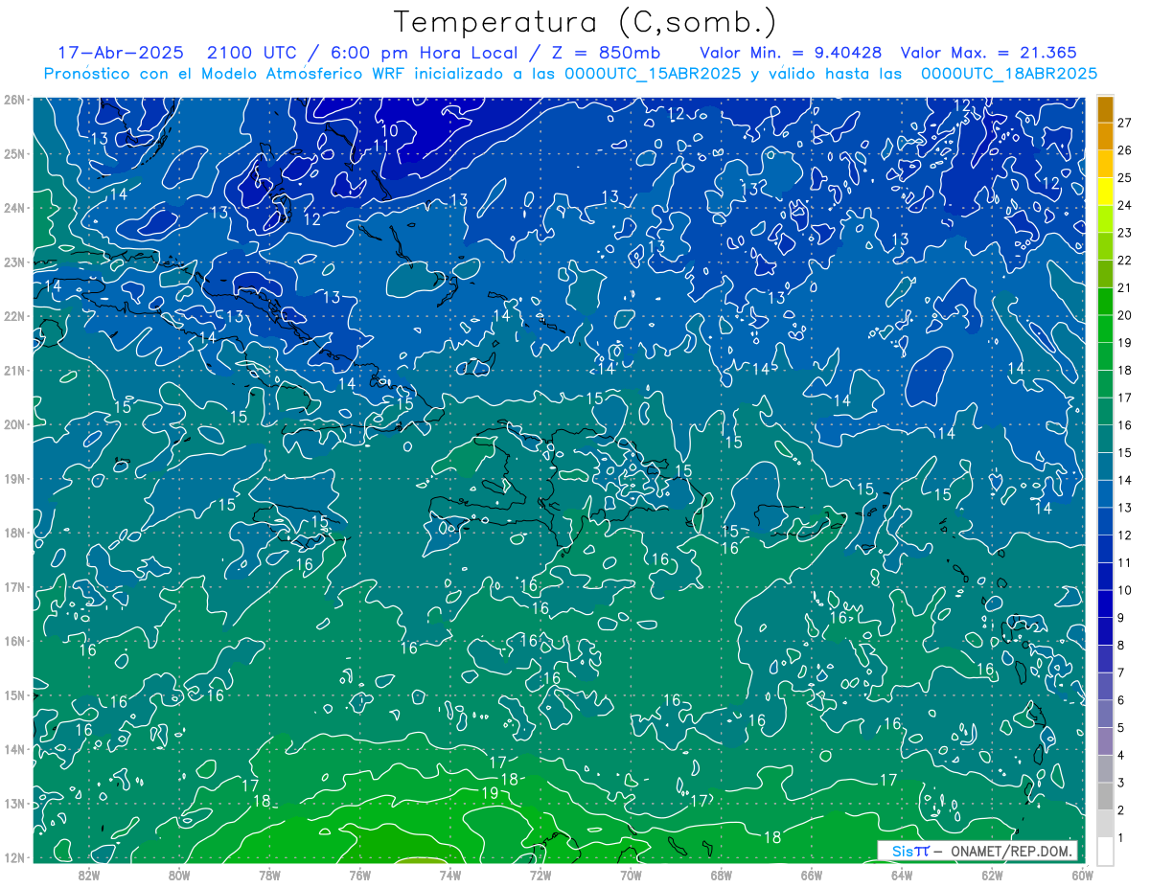Click the '82W' longitude axis label

[88, 874]
